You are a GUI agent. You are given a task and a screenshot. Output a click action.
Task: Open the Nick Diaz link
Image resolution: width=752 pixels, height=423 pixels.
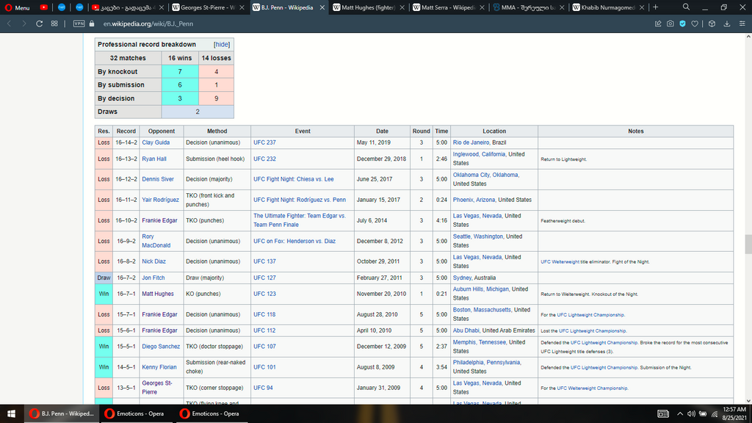coord(153,261)
